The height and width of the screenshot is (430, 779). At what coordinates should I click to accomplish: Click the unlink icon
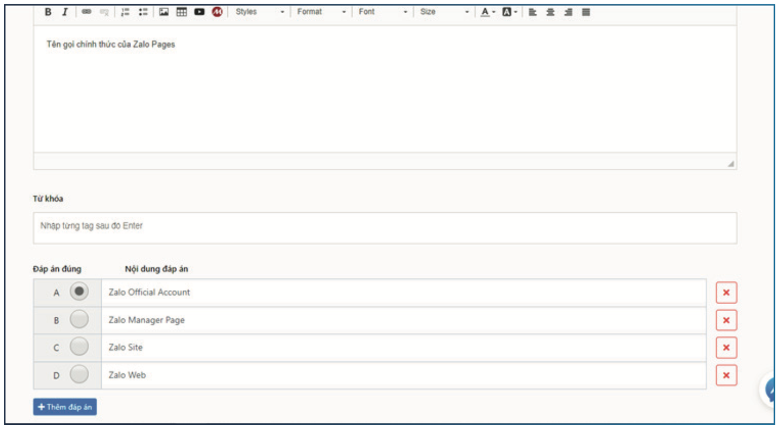(x=104, y=12)
